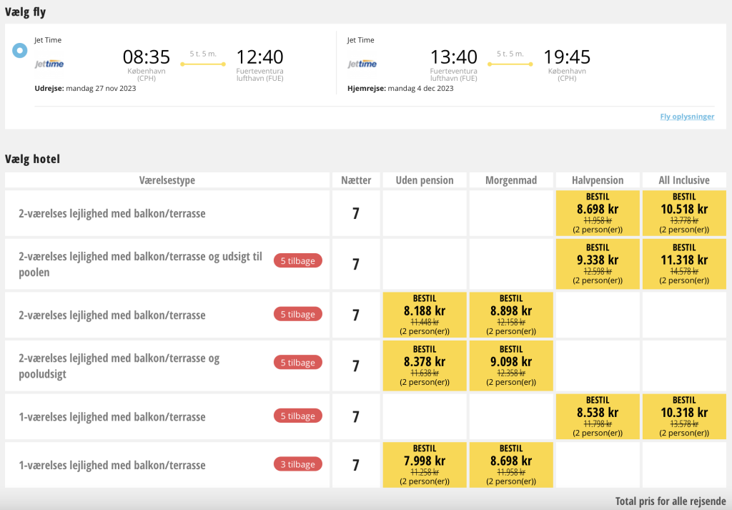The image size is (732, 510).
Task: Click the 3 tilbage badge
Action: pyautogui.click(x=298, y=464)
